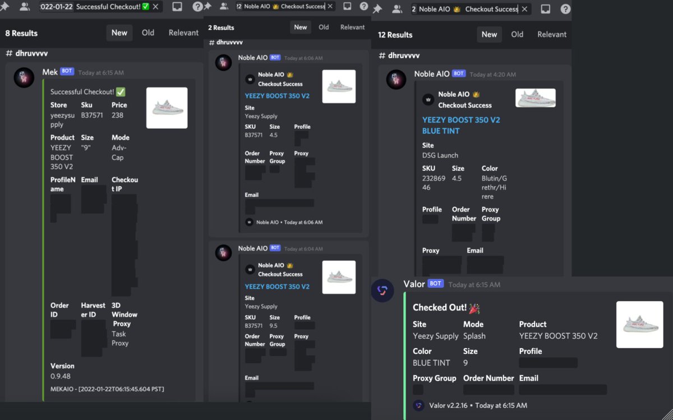The image size is (673, 420).
Task: Click Noble AIO avatar on 4:20 AM message
Action: (396, 79)
